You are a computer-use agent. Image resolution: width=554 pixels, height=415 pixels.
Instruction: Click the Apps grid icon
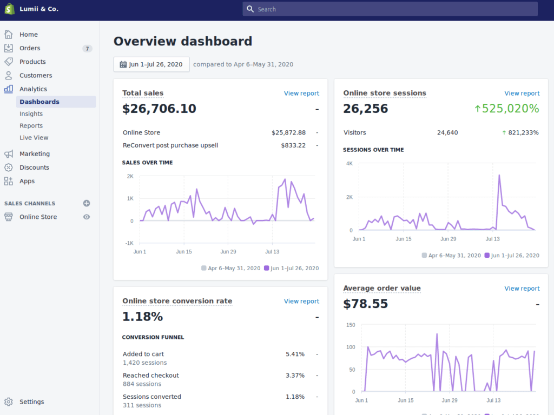click(9, 181)
